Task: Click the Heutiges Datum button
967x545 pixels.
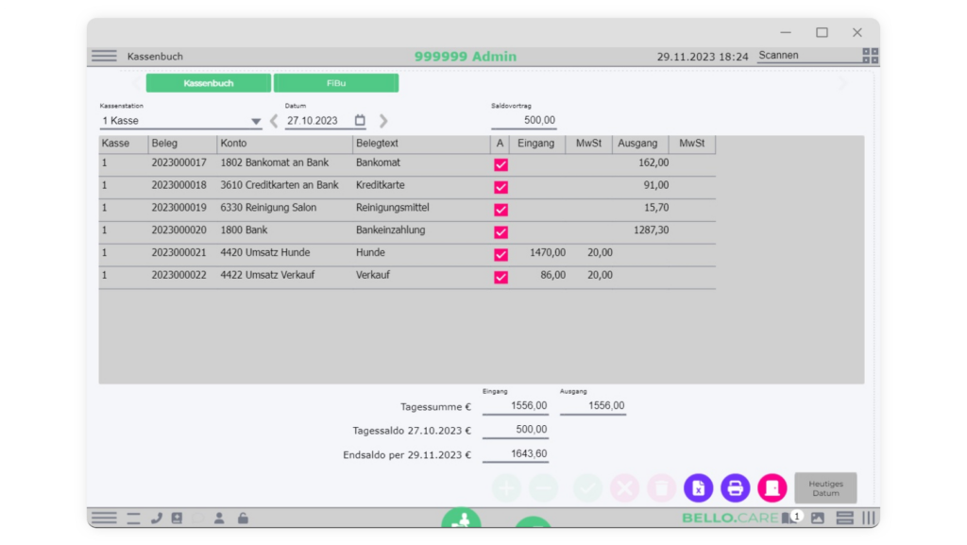Action: tap(825, 488)
